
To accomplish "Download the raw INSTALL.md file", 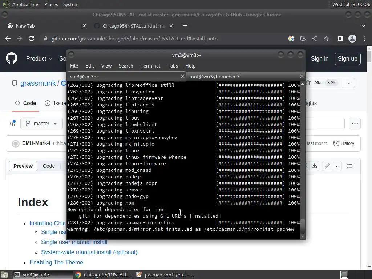I will coord(314,166).
